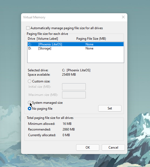Enable automatically manage paging file size checkbox
The image size is (150, 167).
pyautogui.click(x=28, y=28)
